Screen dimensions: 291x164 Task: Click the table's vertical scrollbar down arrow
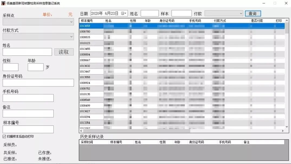click(287, 127)
